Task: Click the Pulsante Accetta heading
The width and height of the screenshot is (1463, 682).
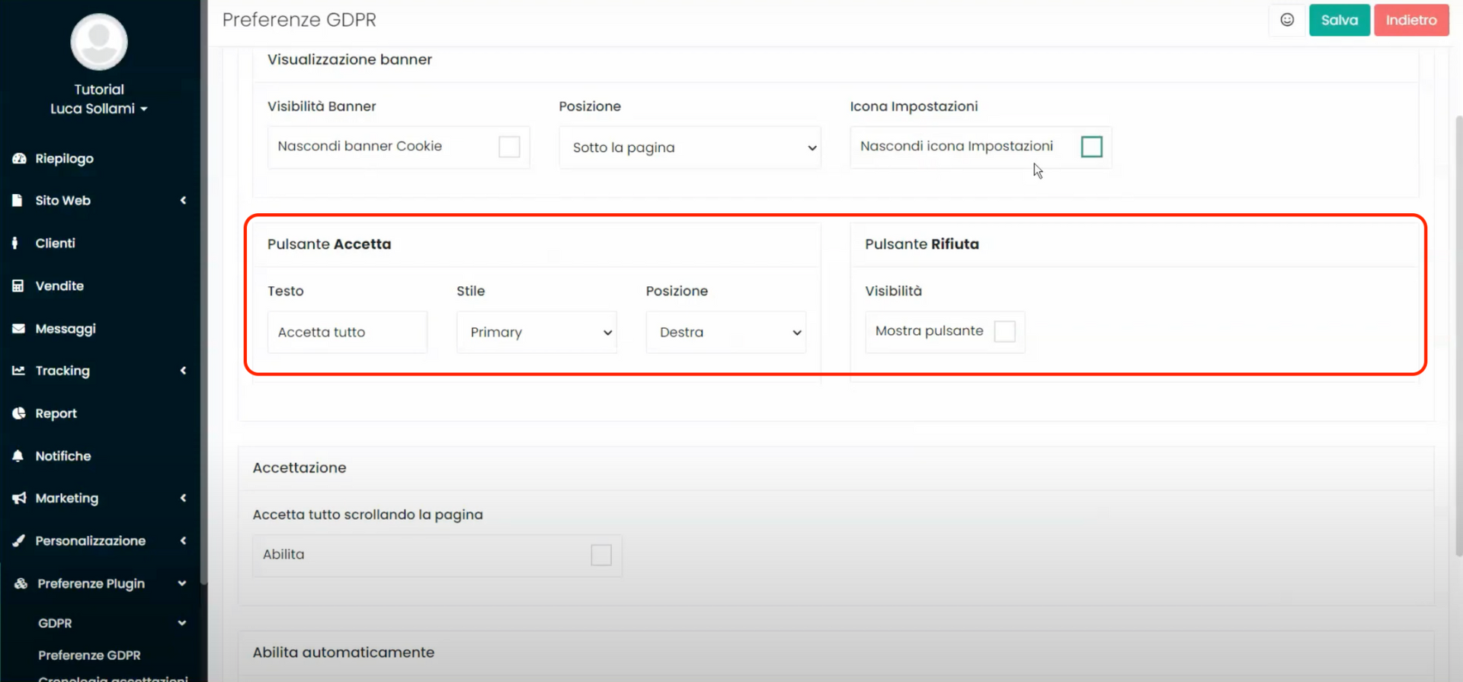Action: pos(329,244)
